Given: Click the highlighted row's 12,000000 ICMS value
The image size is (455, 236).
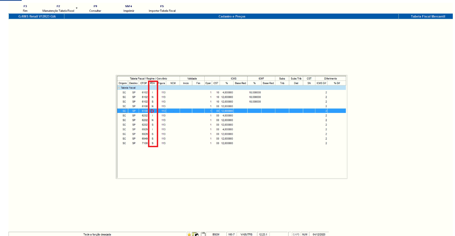Looking at the screenshot, I should [227, 111].
